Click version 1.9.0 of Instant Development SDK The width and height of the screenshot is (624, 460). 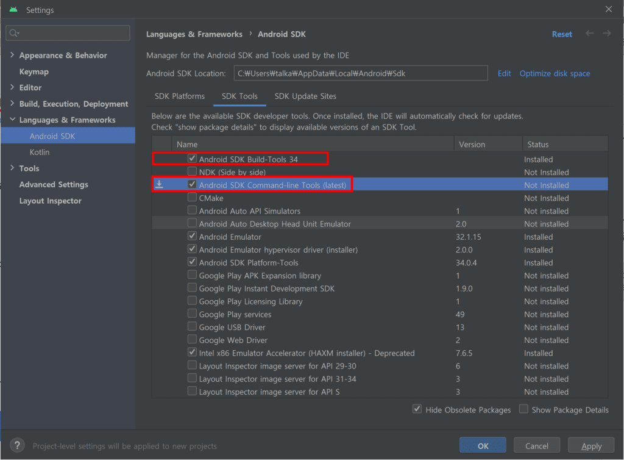(x=464, y=289)
